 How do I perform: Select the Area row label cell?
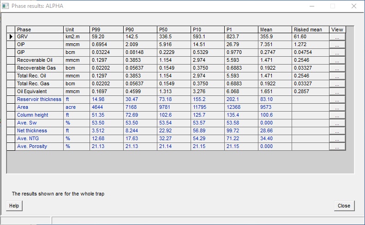[x=39, y=107]
